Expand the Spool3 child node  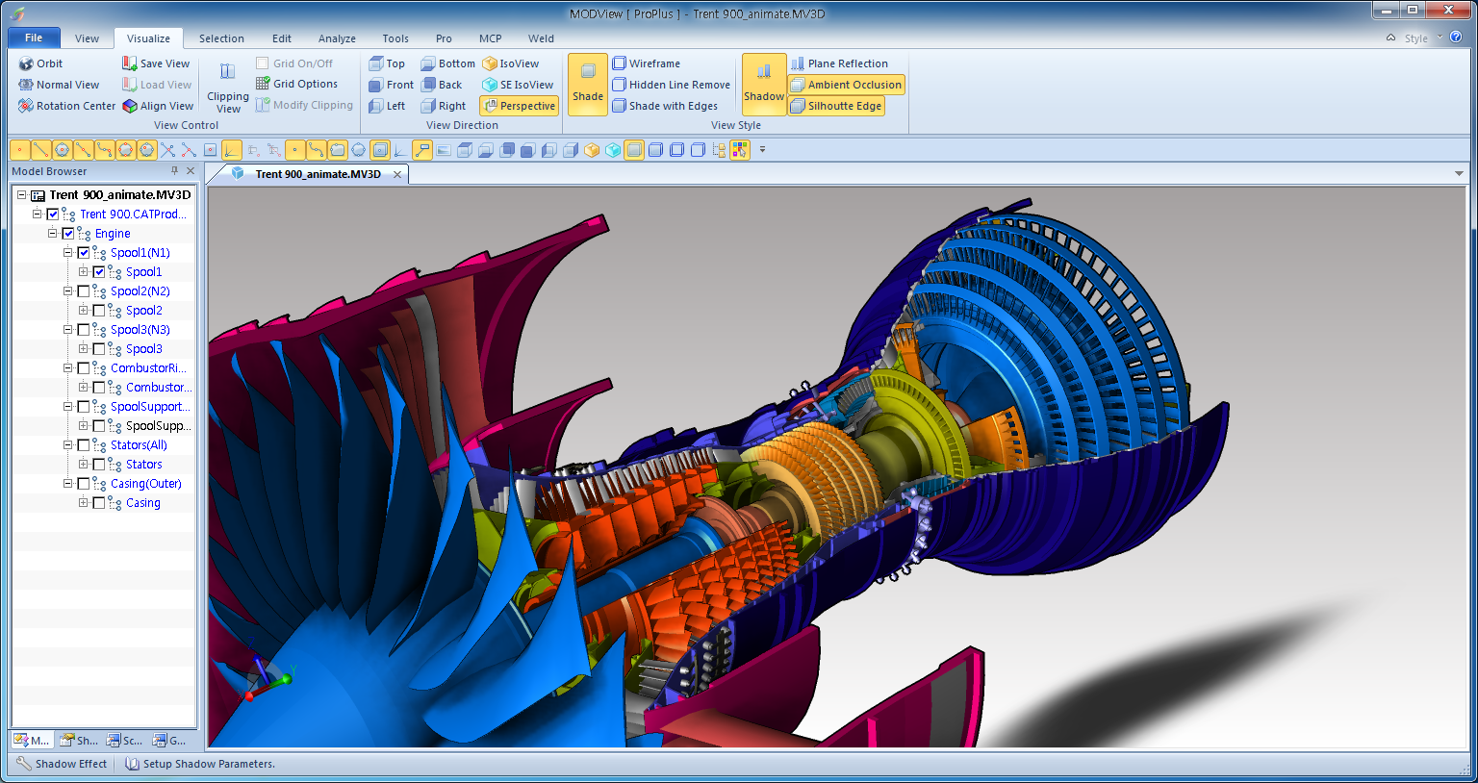click(83, 348)
